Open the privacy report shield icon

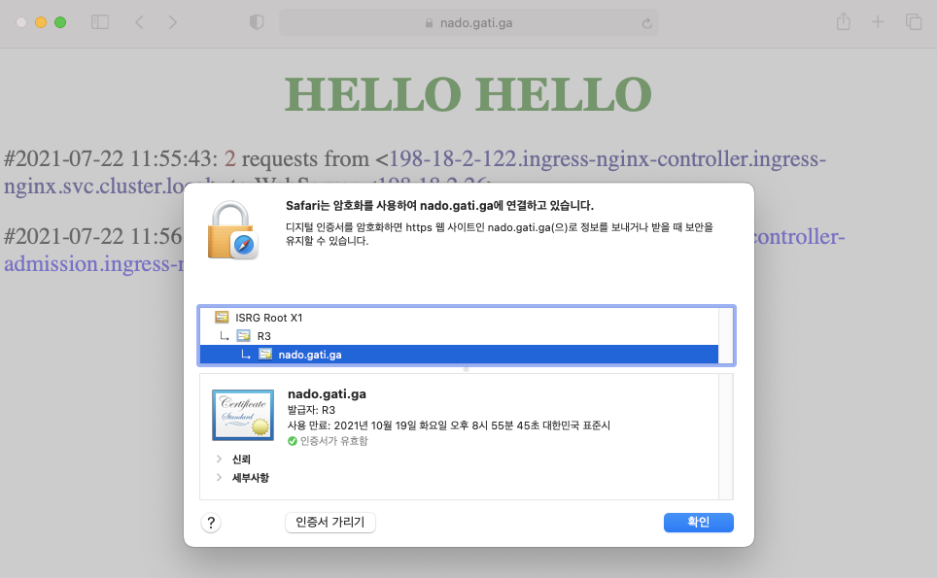(257, 22)
